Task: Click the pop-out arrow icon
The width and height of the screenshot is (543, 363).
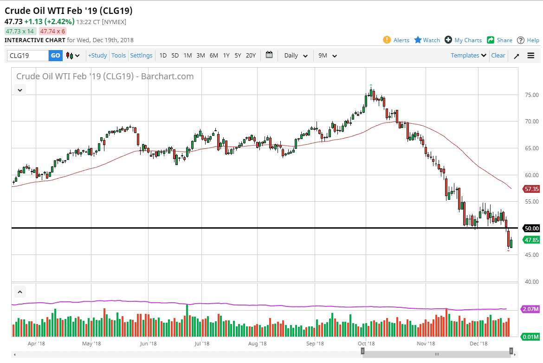Action: click(x=516, y=55)
